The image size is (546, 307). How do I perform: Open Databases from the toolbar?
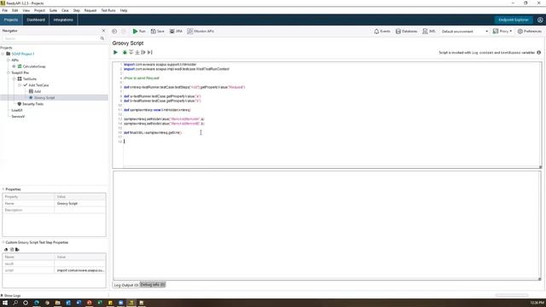pos(406,32)
